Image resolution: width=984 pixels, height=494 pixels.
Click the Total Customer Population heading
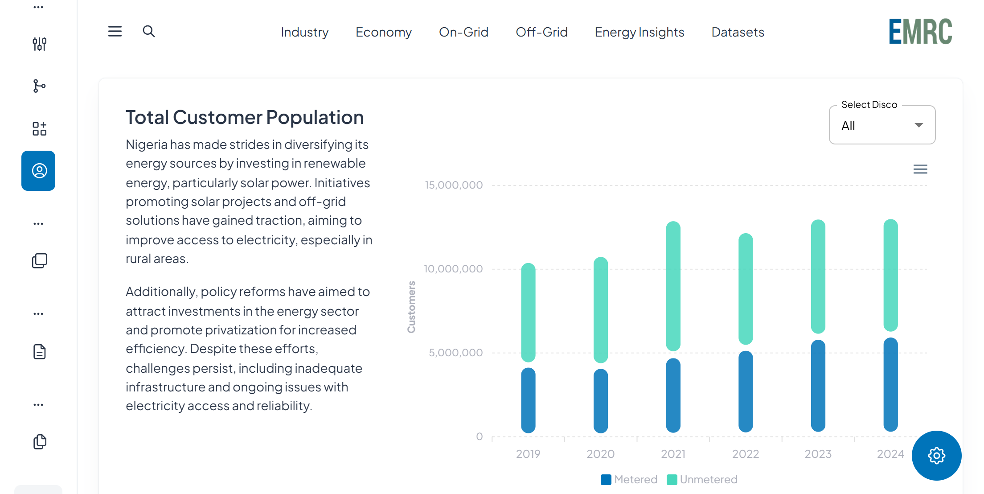click(245, 117)
